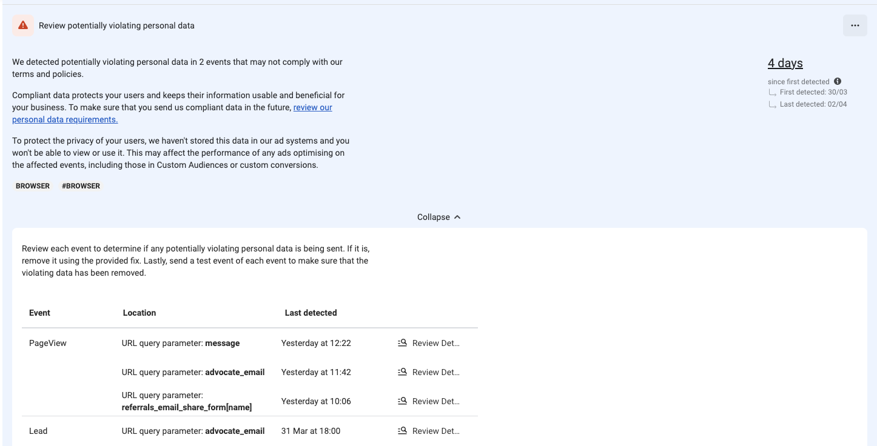Image resolution: width=877 pixels, height=446 pixels.
Task: Collapse the event details section
Action: [438, 216]
